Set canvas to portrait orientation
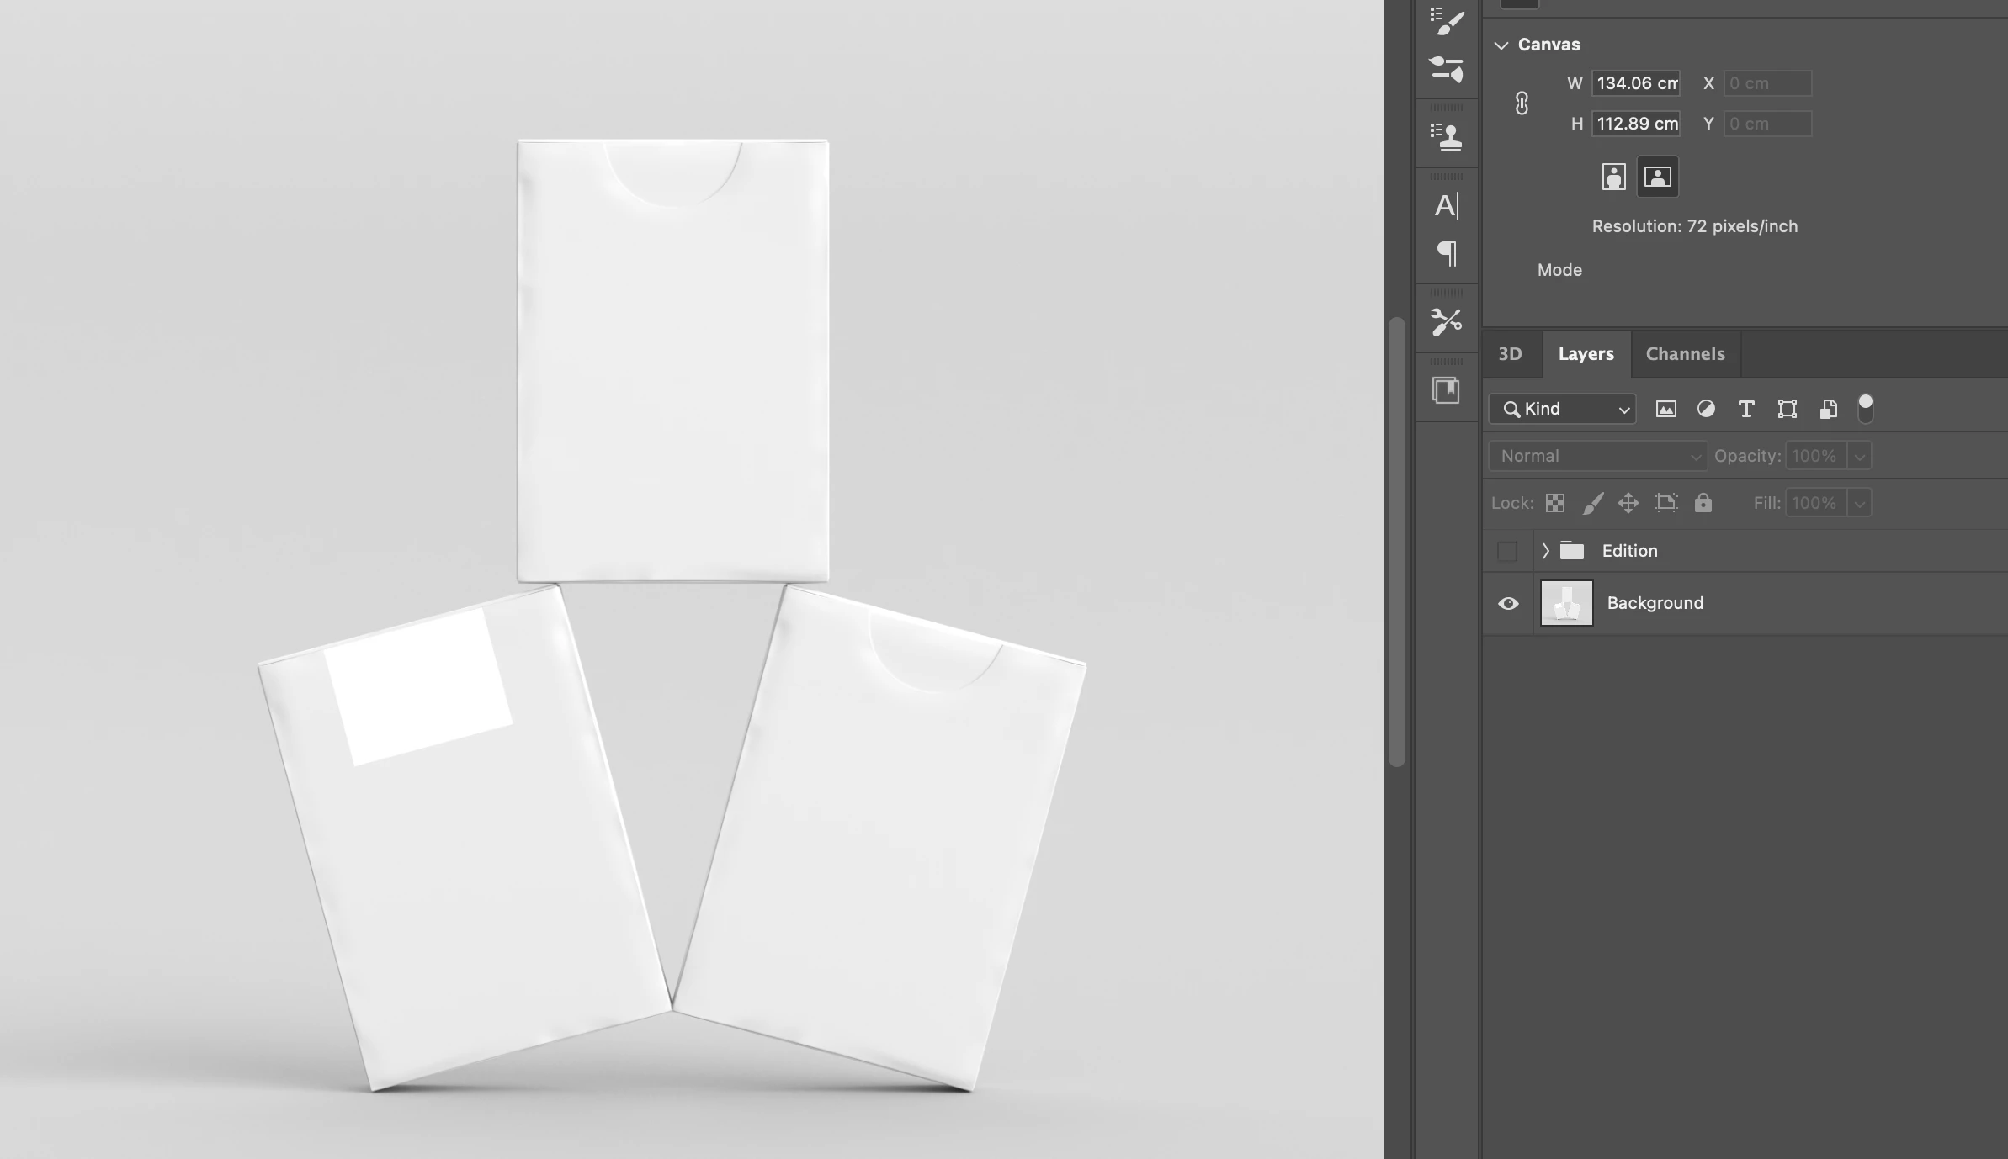 click(x=1613, y=177)
